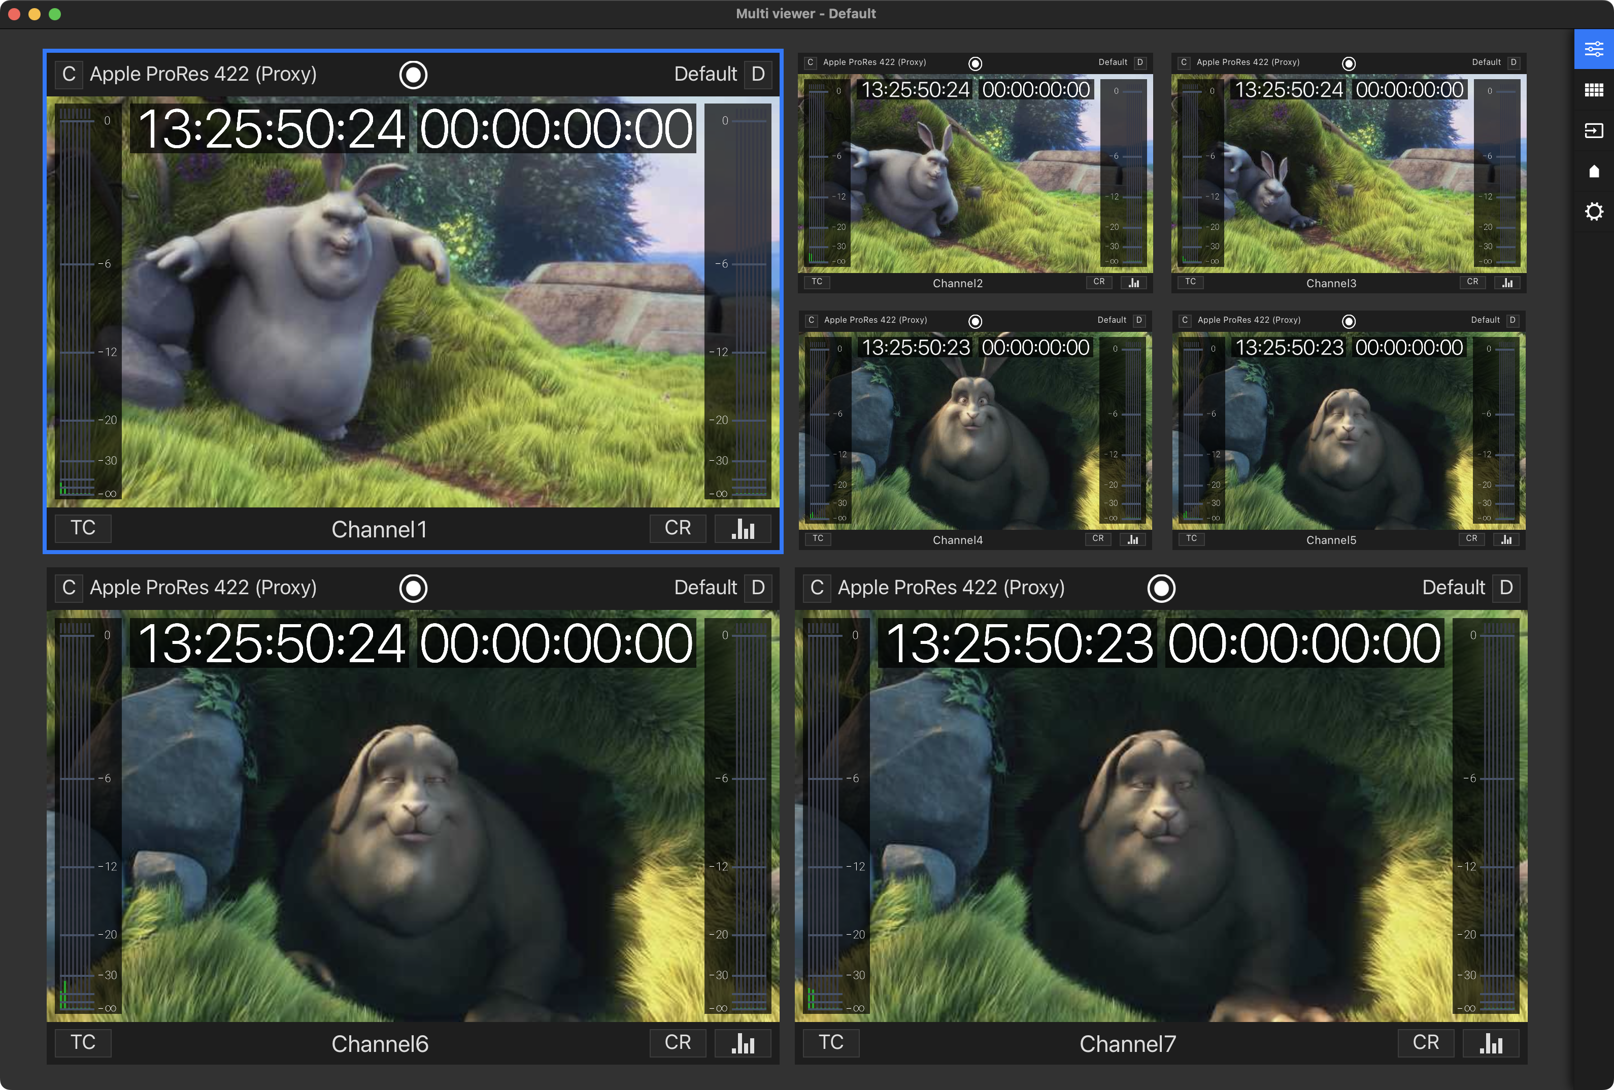
Task: Click the D button above Channel4
Action: click(x=1138, y=320)
